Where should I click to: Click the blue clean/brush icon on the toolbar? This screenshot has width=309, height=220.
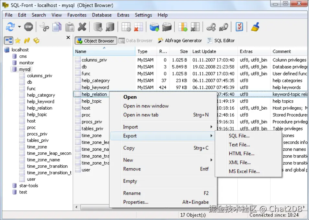tap(255, 27)
